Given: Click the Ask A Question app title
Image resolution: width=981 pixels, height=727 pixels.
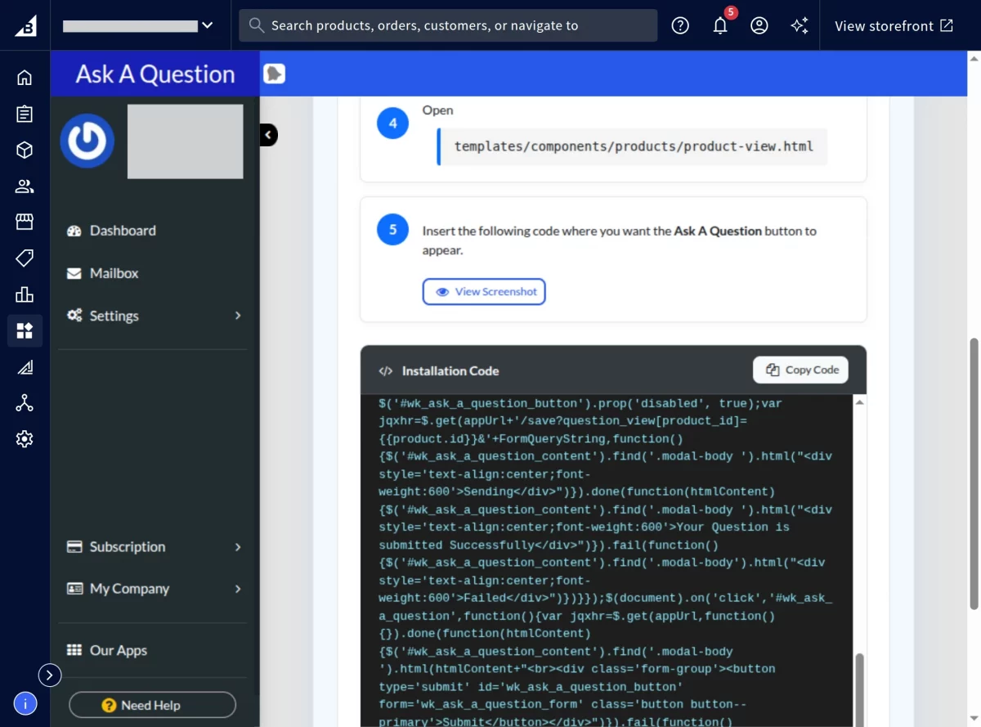Looking at the screenshot, I should 155,74.
